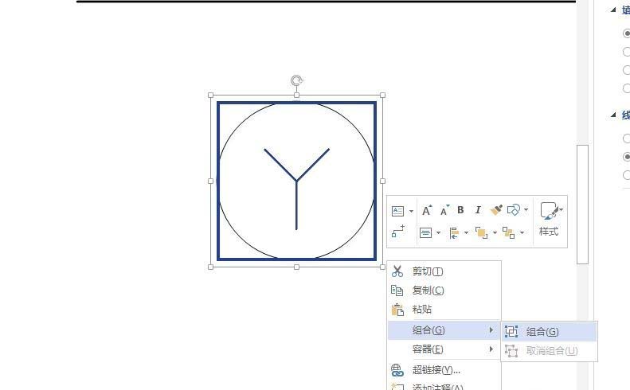
Task: Choose 复制(C) from the context menu
Action: click(x=444, y=291)
